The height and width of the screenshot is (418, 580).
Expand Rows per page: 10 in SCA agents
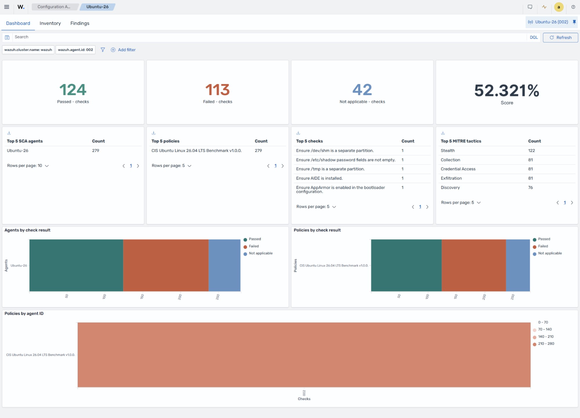[x=28, y=166]
